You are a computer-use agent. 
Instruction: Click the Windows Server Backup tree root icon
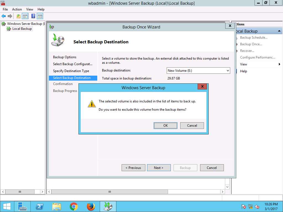pos(3,24)
